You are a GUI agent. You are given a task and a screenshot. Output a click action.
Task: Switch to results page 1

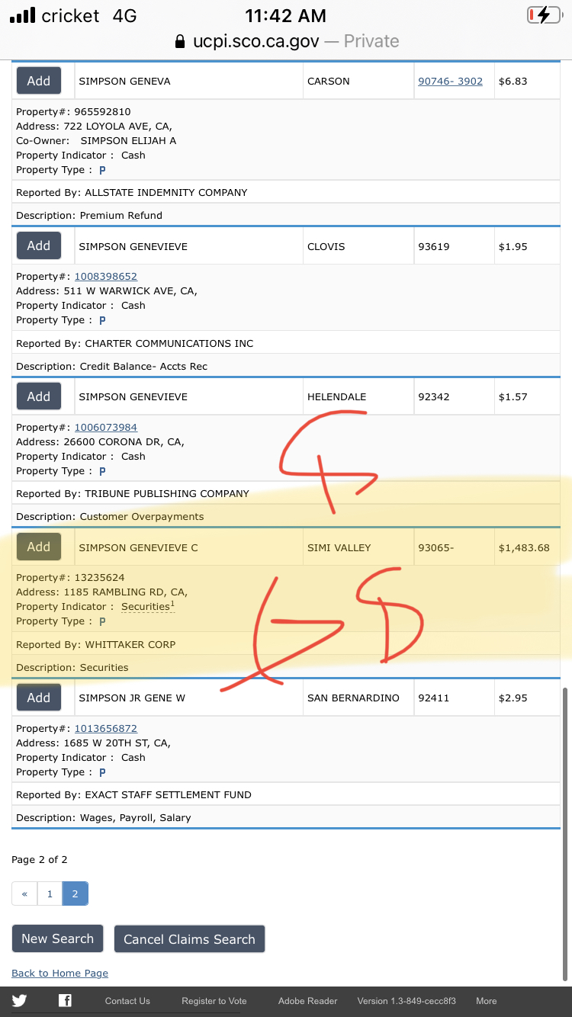click(x=50, y=893)
